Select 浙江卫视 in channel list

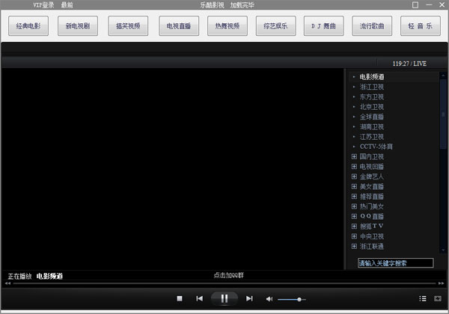(x=371, y=87)
